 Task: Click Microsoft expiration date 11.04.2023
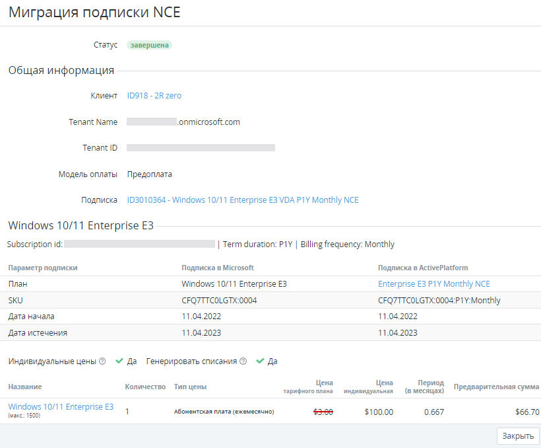tap(201, 333)
